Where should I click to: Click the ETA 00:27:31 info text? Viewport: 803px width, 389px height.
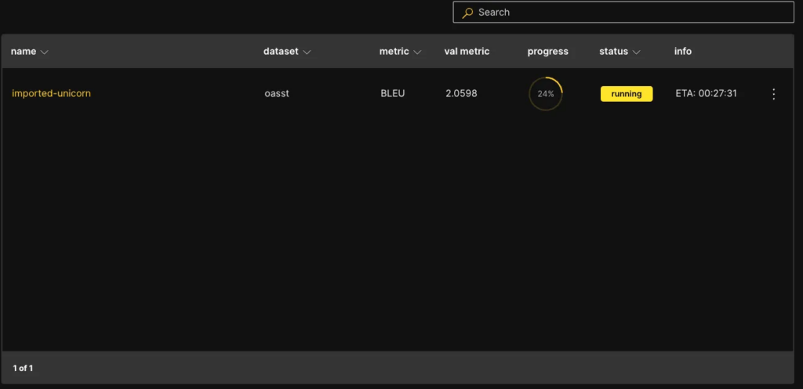pyautogui.click(x=706, y=94)
